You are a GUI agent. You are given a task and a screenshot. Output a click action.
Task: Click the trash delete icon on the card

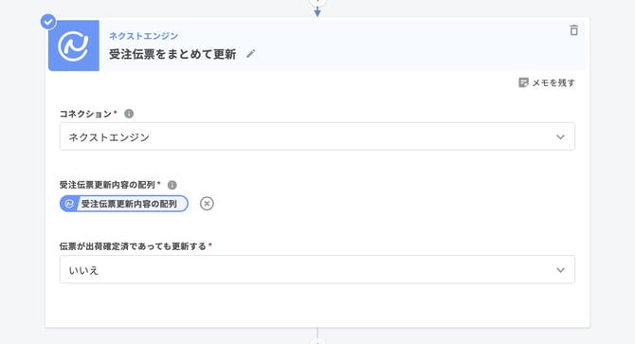click(573, 30)
